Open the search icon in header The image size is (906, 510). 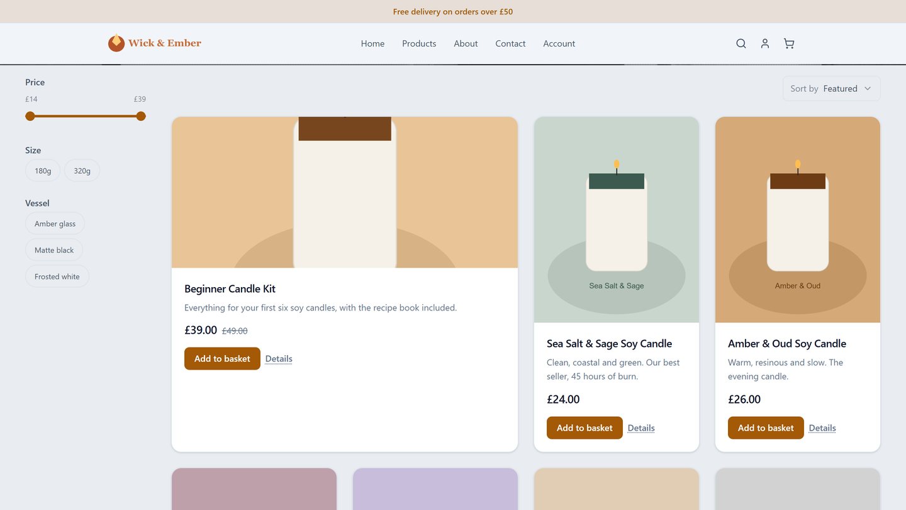pos(741,43)
